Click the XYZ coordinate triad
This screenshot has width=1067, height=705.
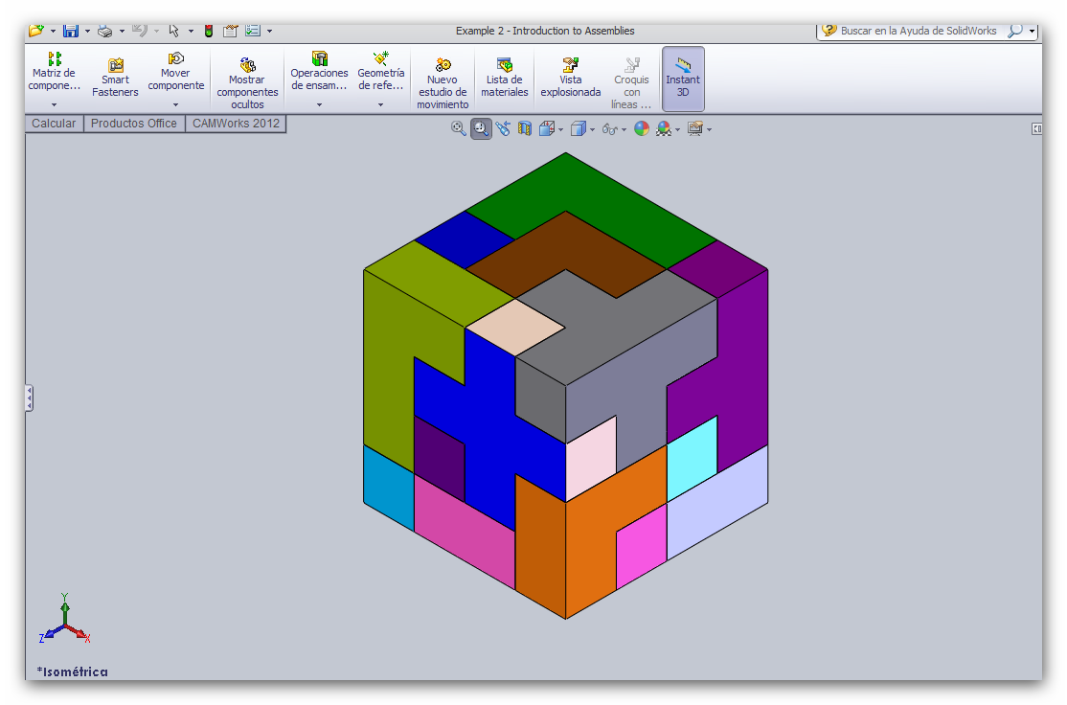click(64, 619)
